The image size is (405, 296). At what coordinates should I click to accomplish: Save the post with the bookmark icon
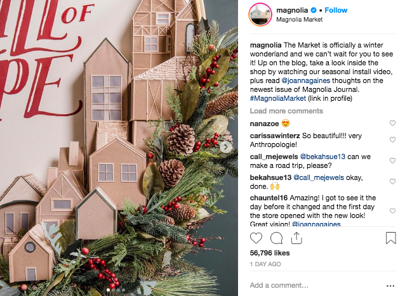[391, 238]
